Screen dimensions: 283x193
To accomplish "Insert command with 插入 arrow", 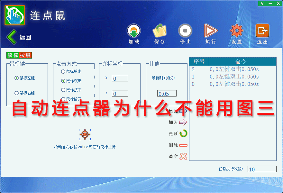I will pyautogui.click(x=183, y=122).
